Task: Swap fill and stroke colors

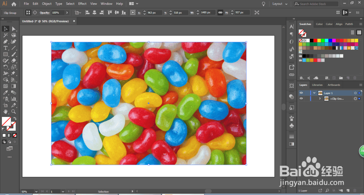Action: 15,118
